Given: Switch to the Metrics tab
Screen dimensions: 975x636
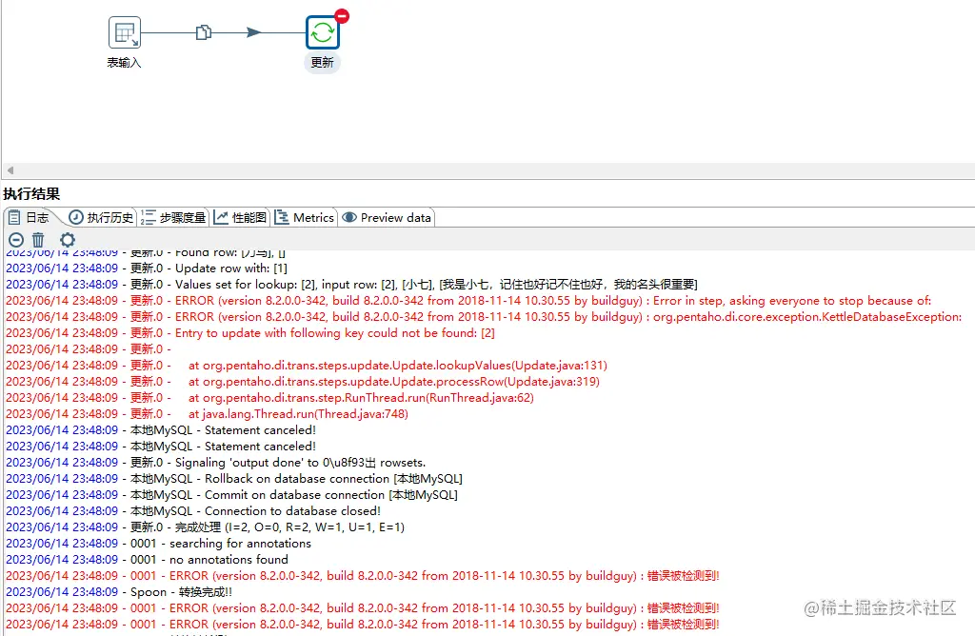Looking at the screenshot, I should click(304, 218).
